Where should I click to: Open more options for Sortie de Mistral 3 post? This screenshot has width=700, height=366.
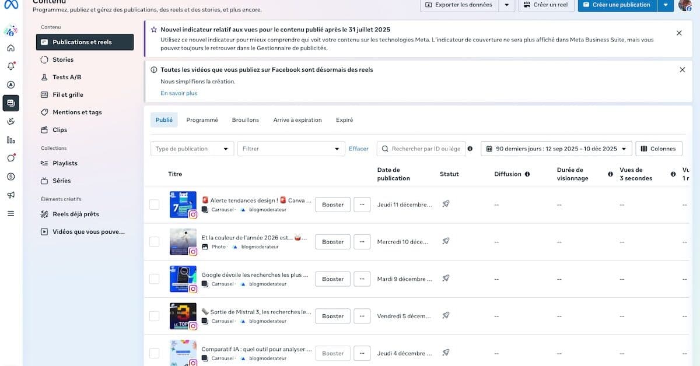point(362,316)
